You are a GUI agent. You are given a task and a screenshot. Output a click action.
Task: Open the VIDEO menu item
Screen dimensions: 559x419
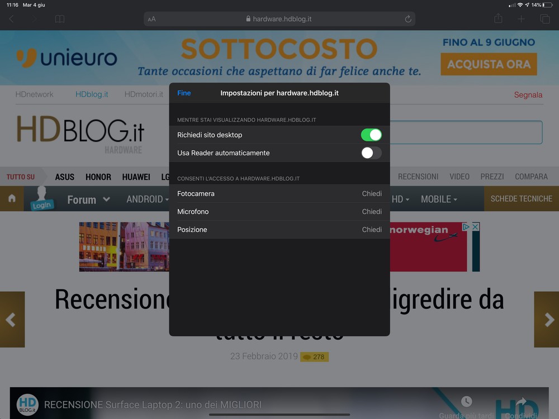click(459, 177)
